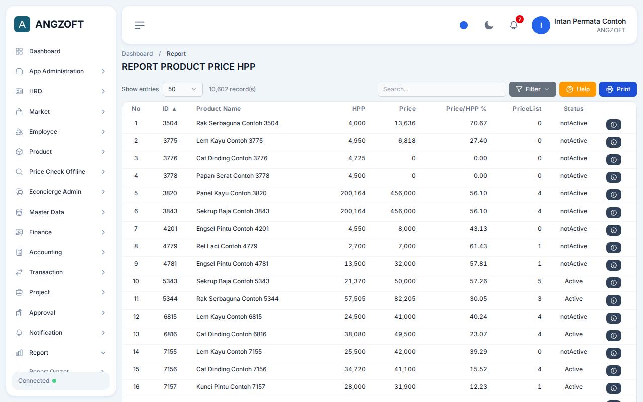Open the Filter dropdown button

[x=532, y=89]
